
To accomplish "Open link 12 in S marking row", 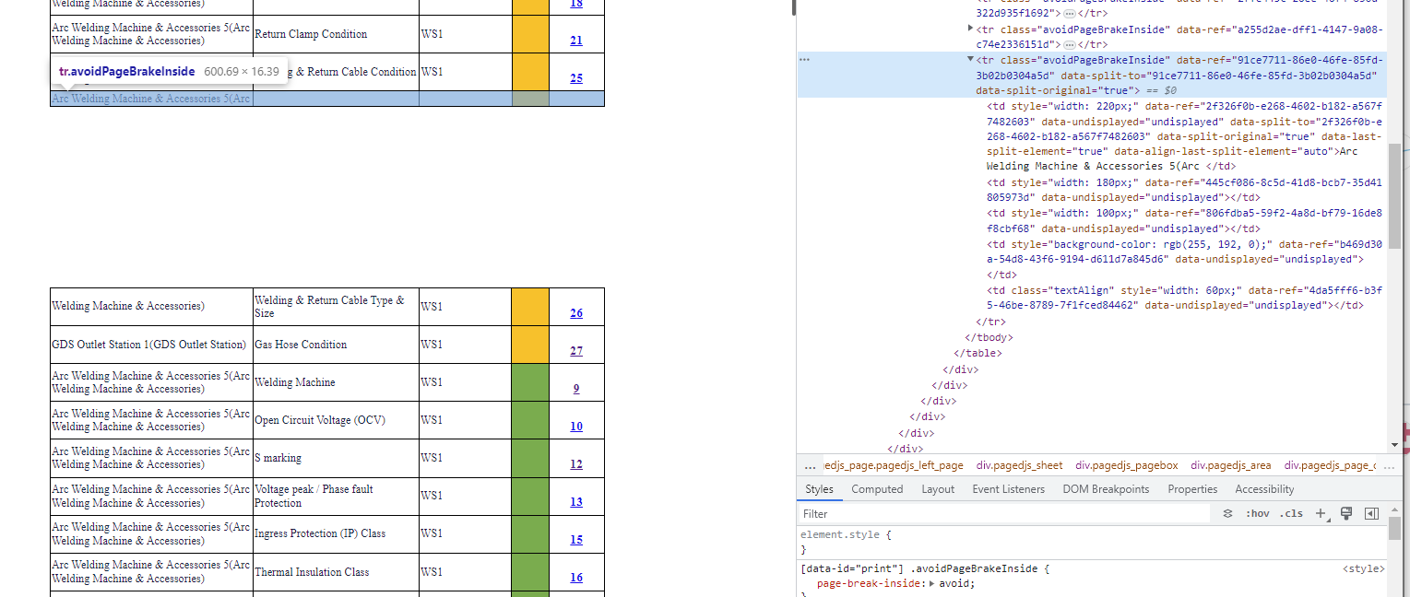I will [576, 464].
